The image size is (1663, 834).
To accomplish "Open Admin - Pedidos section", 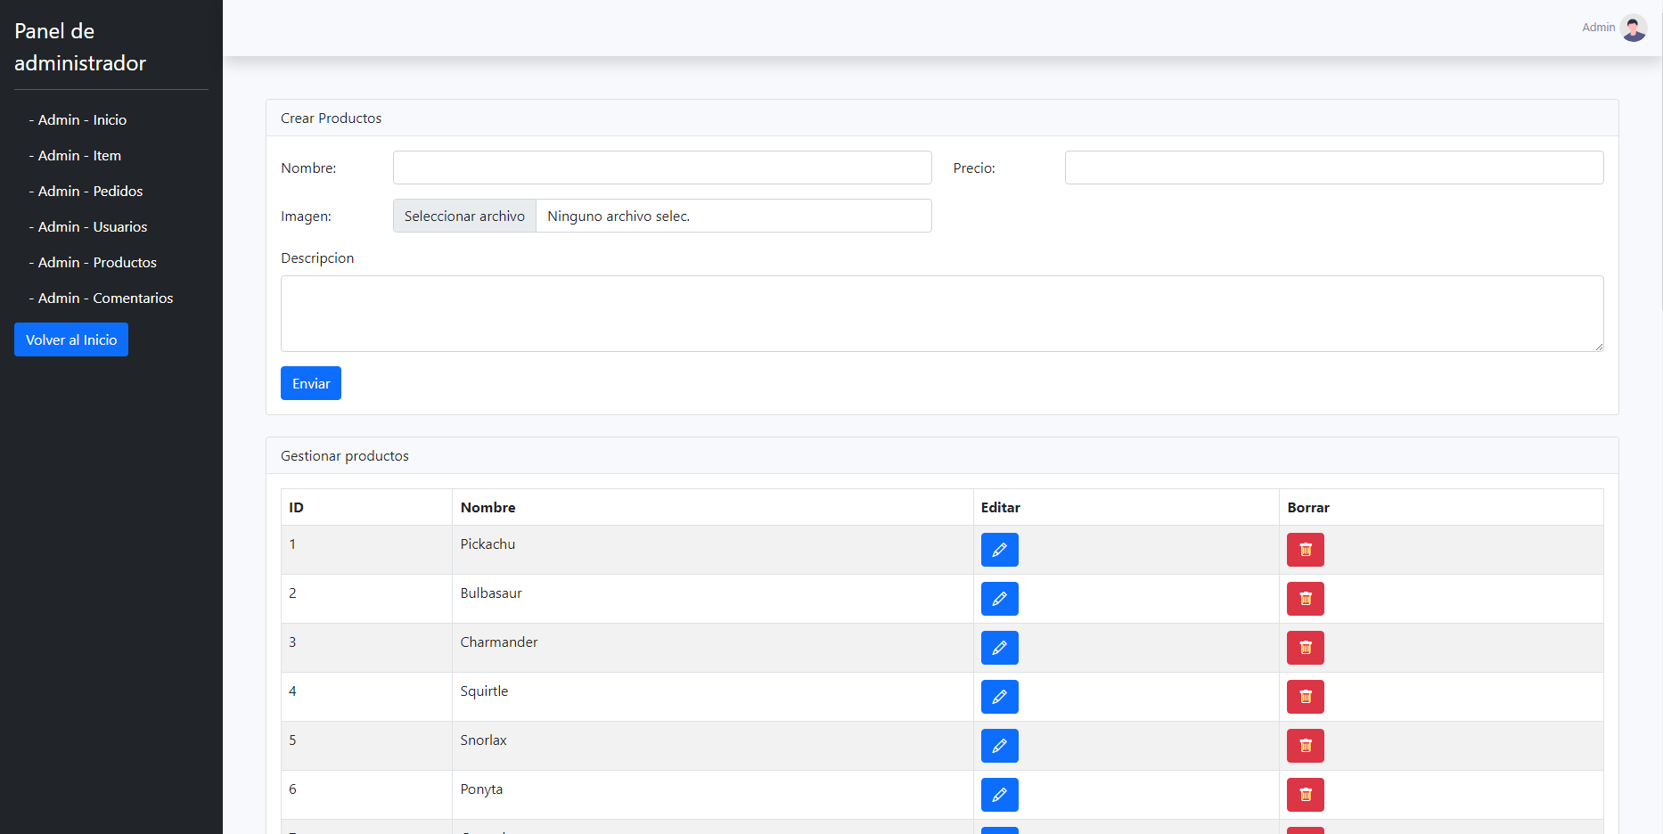I will [x=89, y=191].
